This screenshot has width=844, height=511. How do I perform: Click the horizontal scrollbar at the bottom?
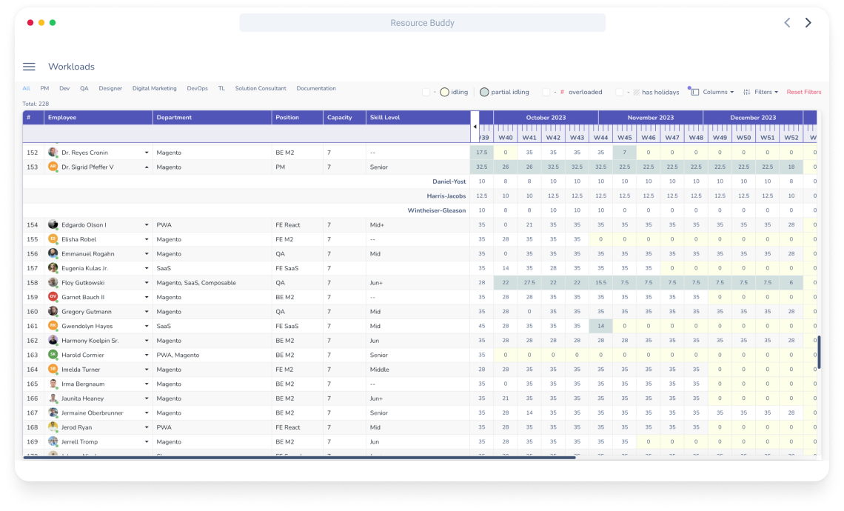pos(296,458)
